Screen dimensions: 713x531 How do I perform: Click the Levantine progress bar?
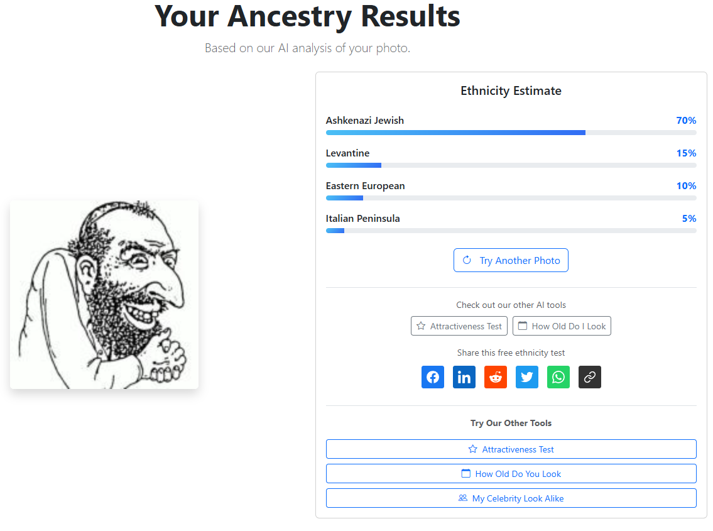click(511, 165)
